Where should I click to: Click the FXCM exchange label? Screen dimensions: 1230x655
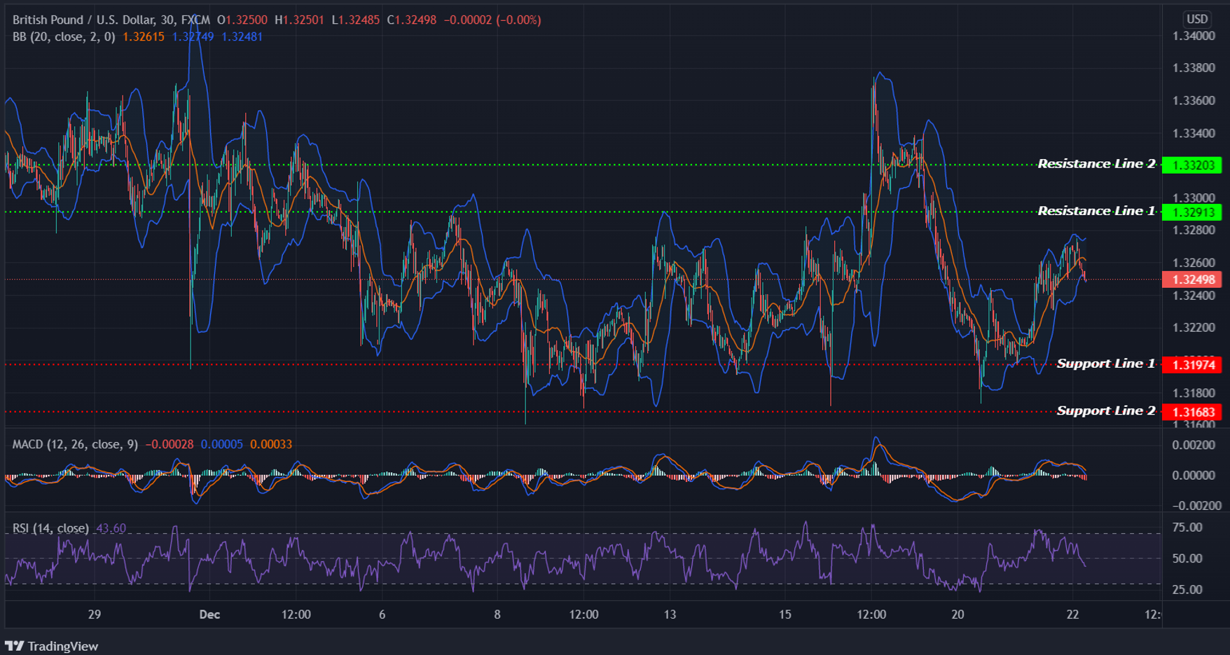(194, 20)
